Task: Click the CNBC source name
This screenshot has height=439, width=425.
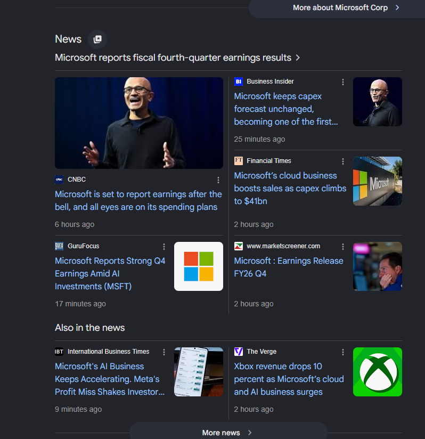Action: pyautogui.click(x=77, y=180)
